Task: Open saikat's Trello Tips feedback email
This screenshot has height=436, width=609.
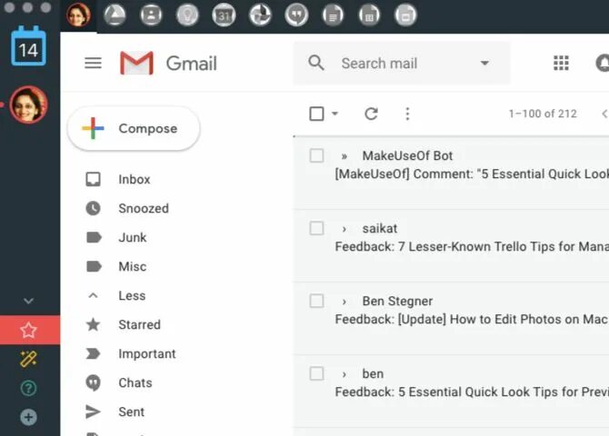Action: pyautogui.click(x=451, y=246)
